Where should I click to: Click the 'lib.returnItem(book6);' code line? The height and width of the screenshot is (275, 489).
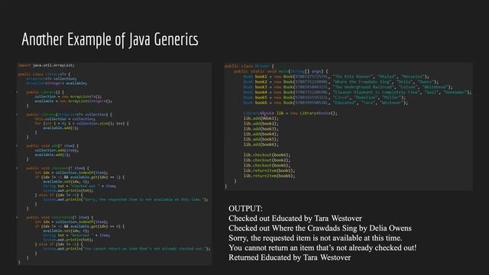[269, 176]
